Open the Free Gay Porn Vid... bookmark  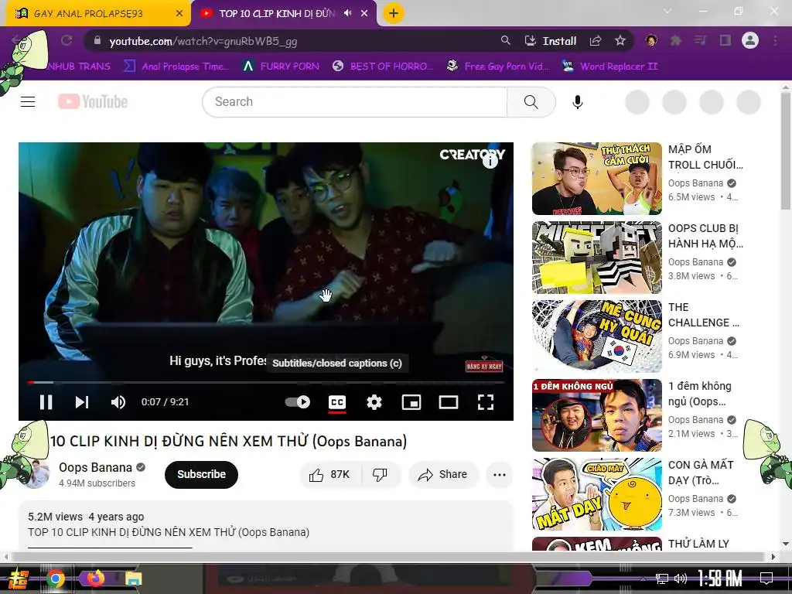coord(497,67)
